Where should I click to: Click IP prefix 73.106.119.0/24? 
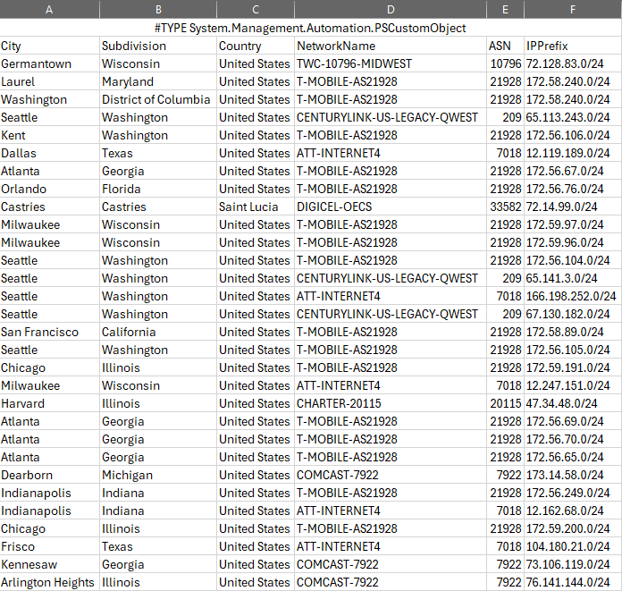[x=573, y=563]
